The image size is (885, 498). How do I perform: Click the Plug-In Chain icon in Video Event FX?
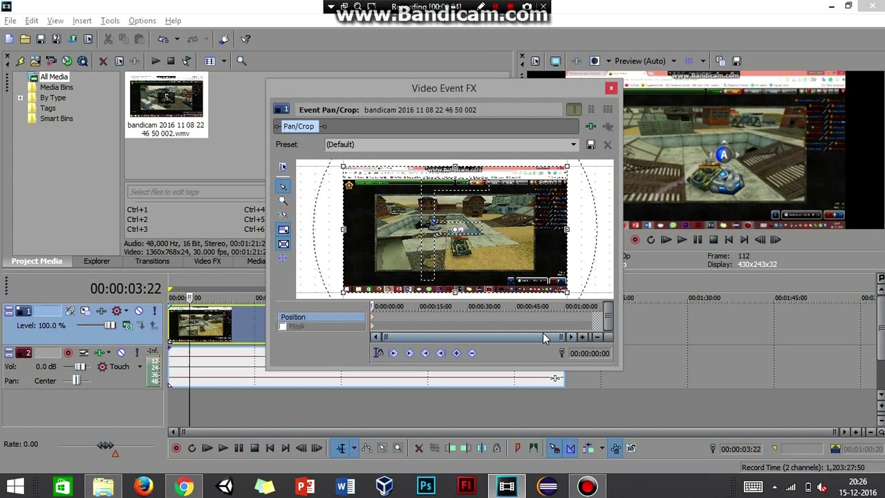tap(590, 127)
